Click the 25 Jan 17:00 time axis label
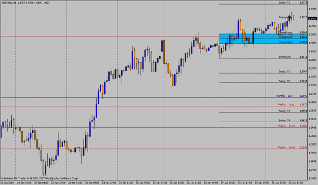 [160, 183]
